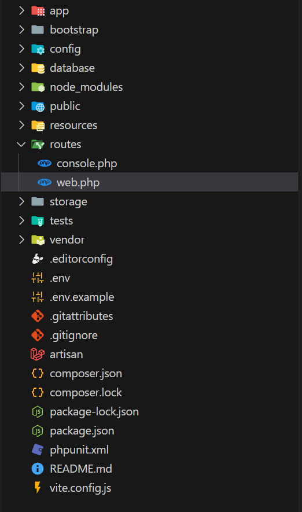The width and height of the screenshot is (302, 512).
Task: Click the info icon beside README.md
Action: (38, 469)
